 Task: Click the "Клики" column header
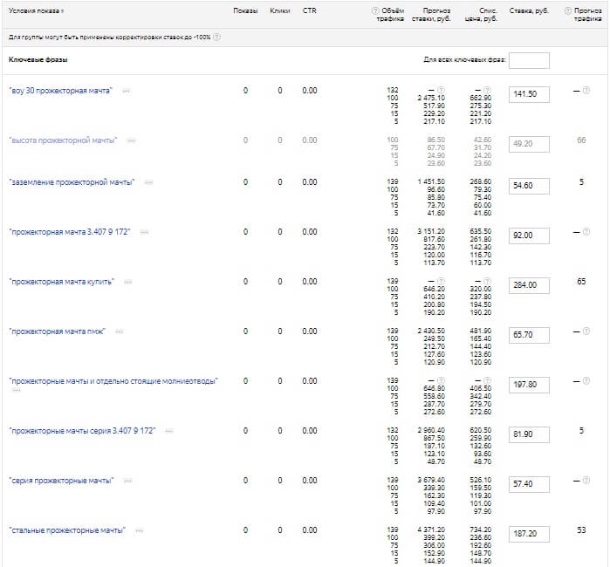(280, 10)
